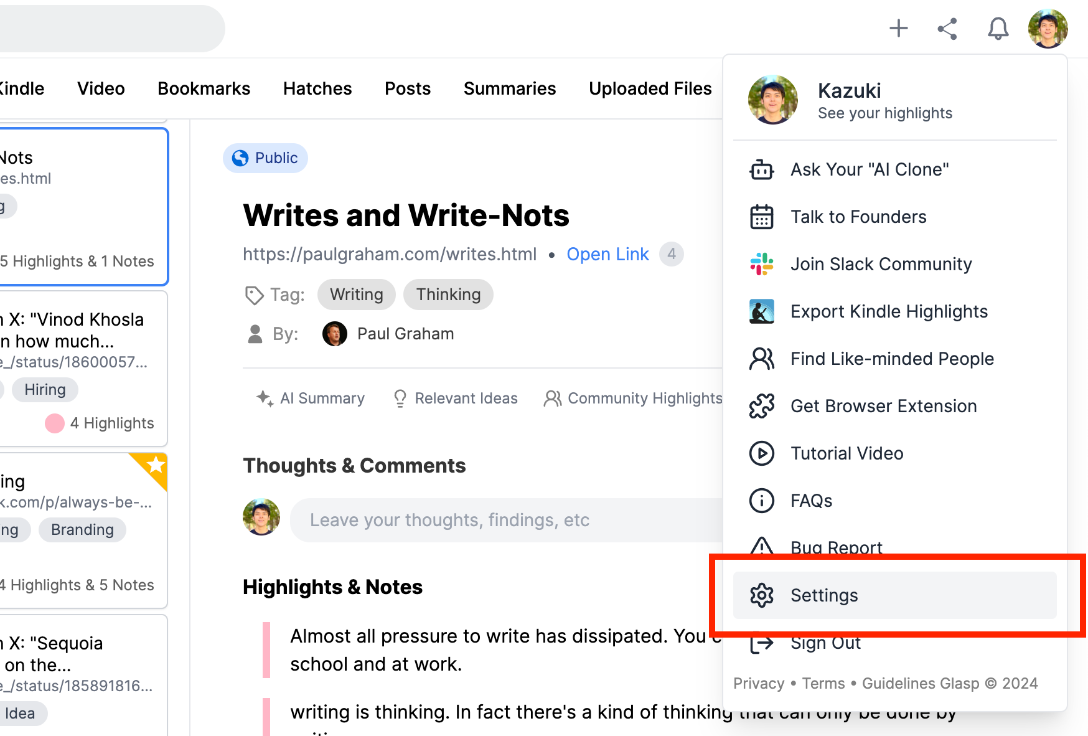Open the notifications bell
This screenshot has height=736, width=1088.
[x=998, y=29]
